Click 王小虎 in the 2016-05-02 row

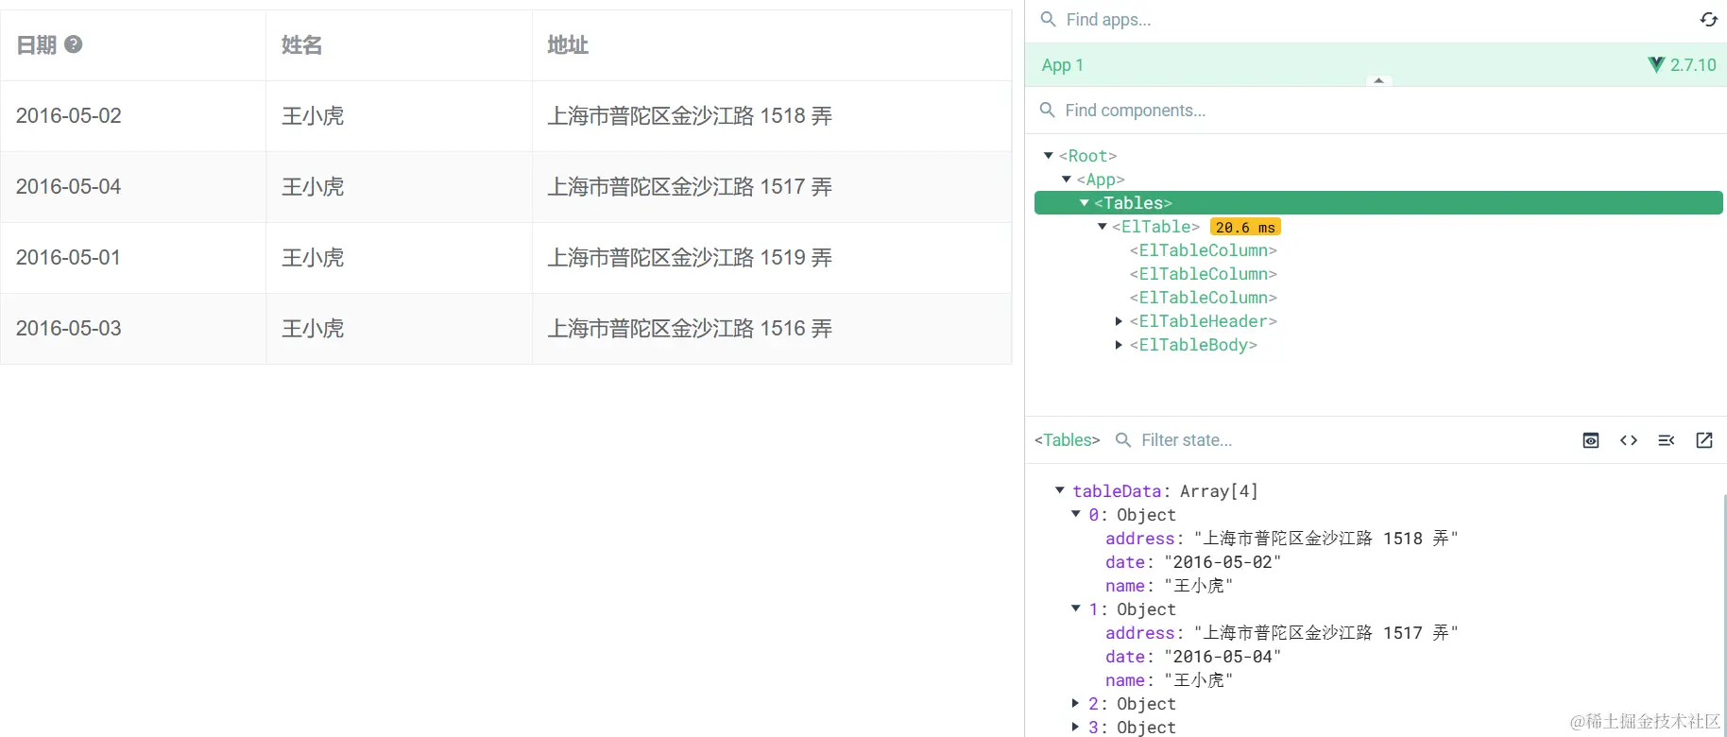[x=313, y=115]
